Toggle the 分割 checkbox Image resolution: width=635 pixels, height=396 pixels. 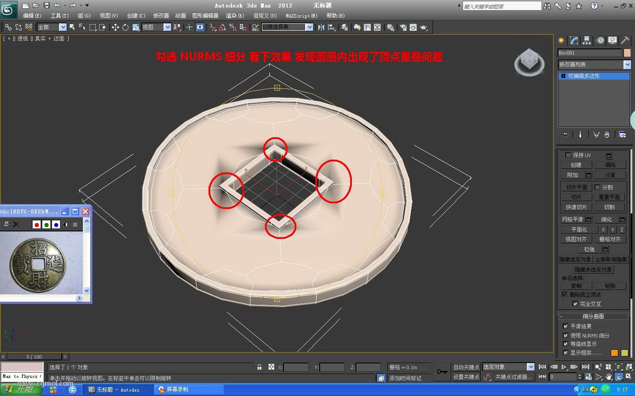(598, 187)
